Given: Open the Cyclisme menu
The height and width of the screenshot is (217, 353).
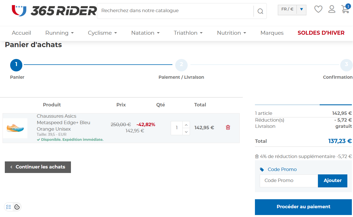Looking at the screenshot, I should pos(102,33).
